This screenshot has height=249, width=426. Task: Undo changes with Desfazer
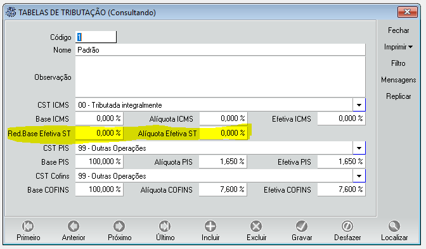[x=347, y=231]
